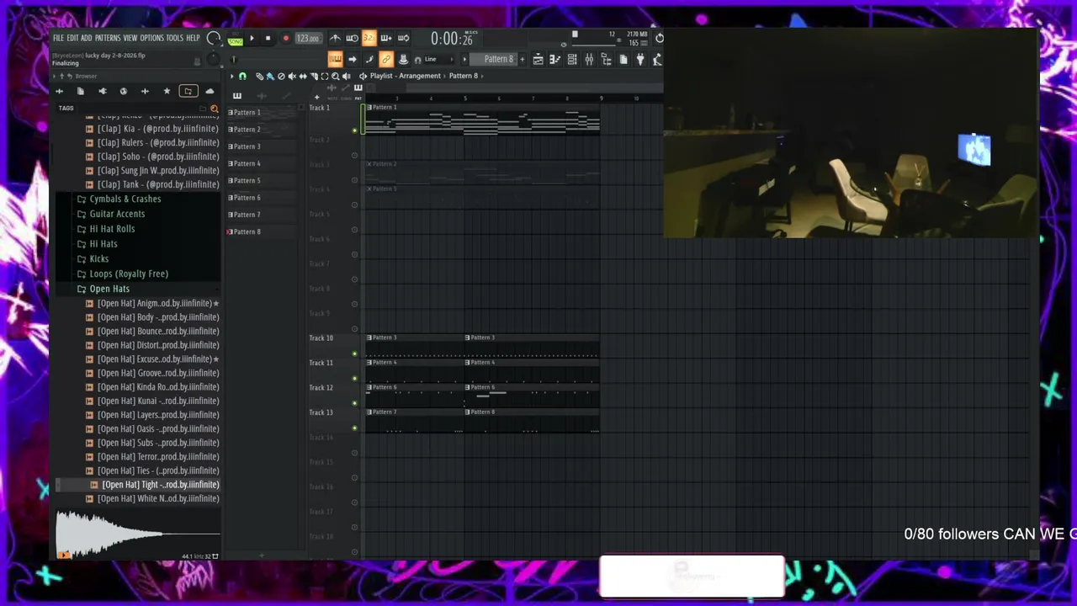This screenshot has width=1077, height=606.
Task: Show favorites star tab in browser
Action: coord(167,91)
